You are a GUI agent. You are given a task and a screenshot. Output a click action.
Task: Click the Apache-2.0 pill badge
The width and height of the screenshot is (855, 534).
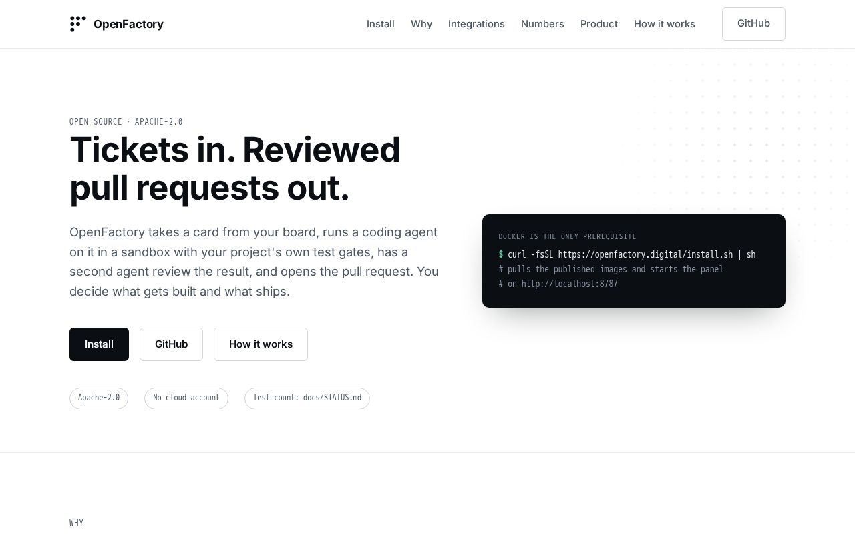(x=99, y=398)
